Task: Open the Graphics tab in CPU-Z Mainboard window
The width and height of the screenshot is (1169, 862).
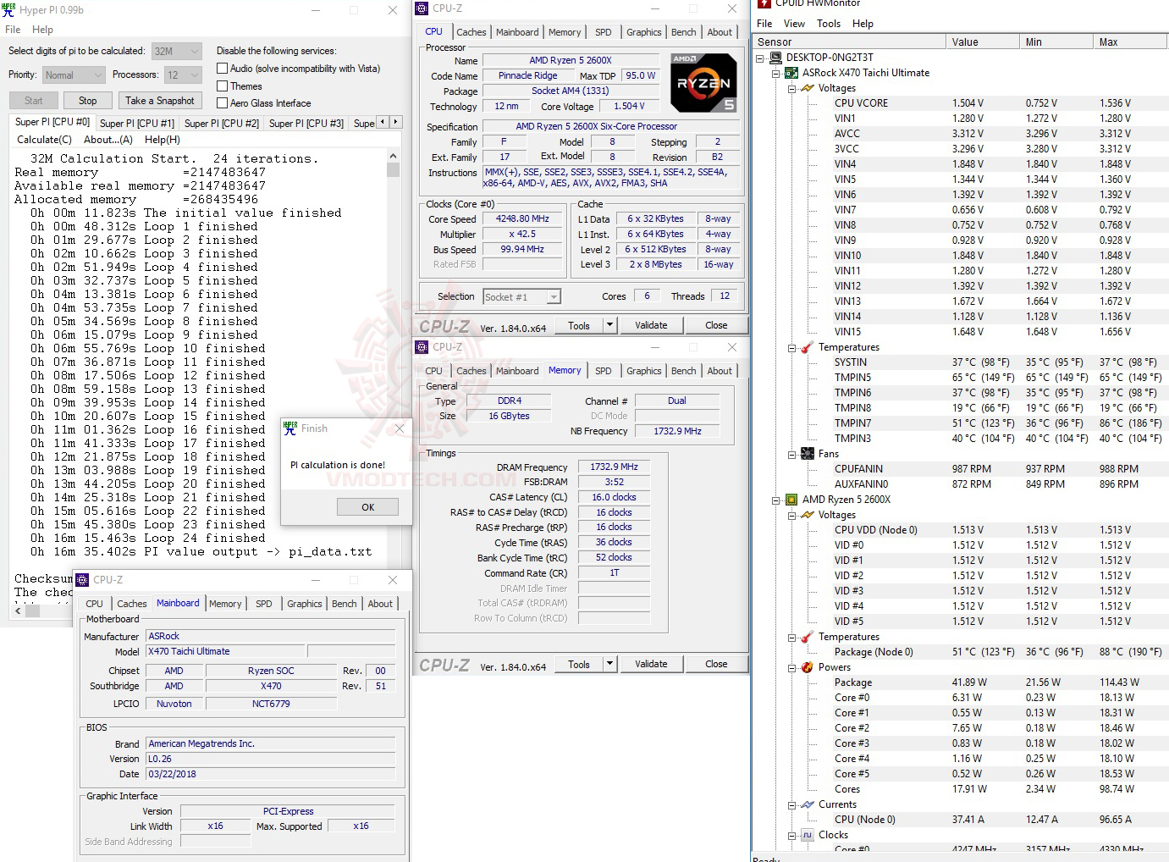Action: coord(305,604)
